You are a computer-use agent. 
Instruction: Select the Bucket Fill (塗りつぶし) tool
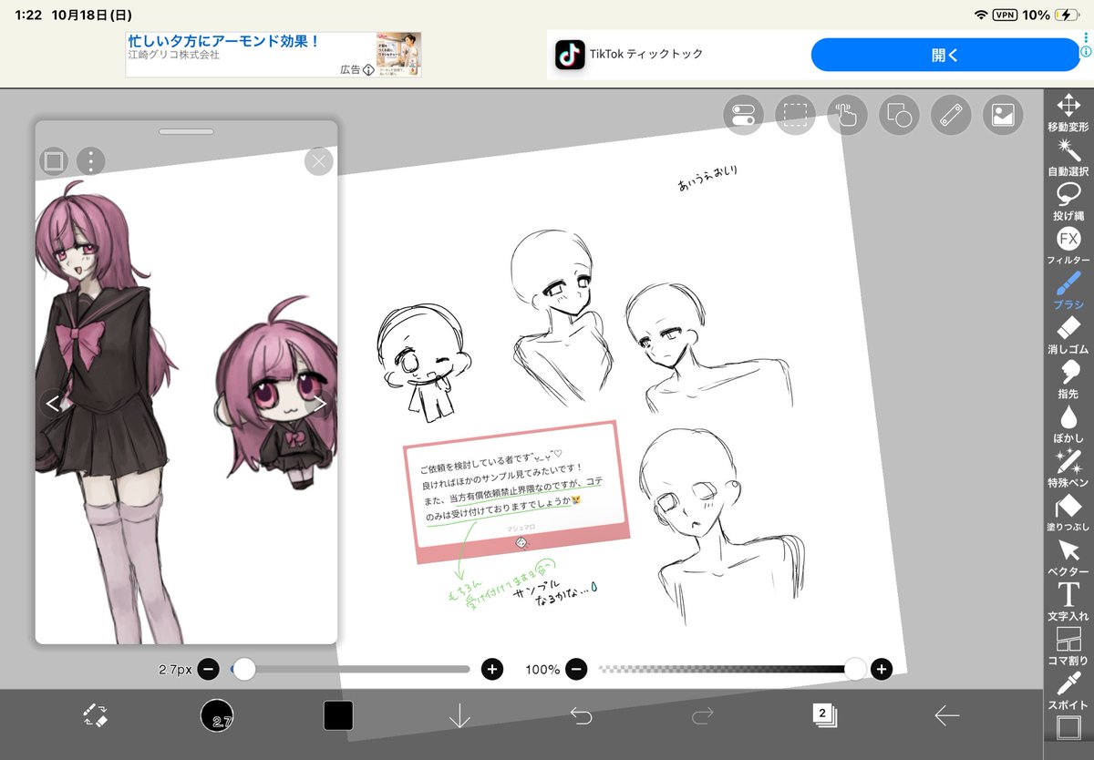point(1068,514)
